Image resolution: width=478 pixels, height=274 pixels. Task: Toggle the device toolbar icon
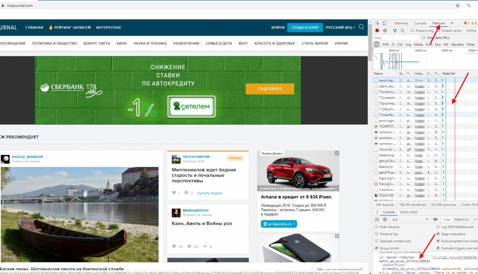point(385,23)
